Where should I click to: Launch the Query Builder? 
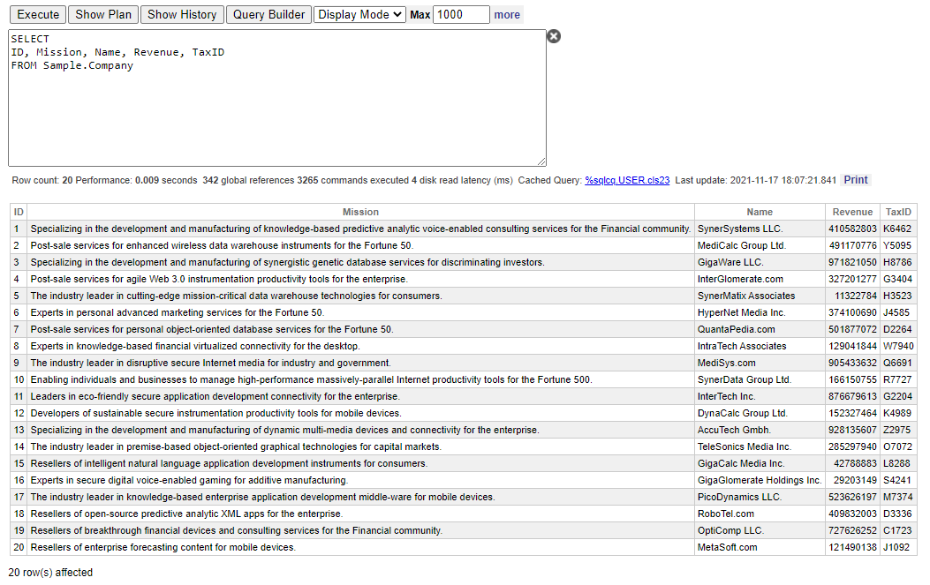coord(268,14)
